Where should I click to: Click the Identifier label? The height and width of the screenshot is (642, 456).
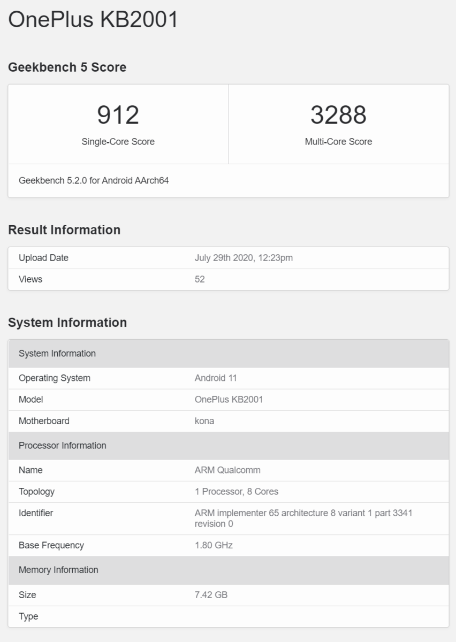tap(36, 513)
